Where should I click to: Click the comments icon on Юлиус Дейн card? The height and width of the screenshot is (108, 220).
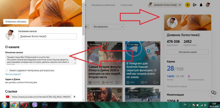pos(117,83)
